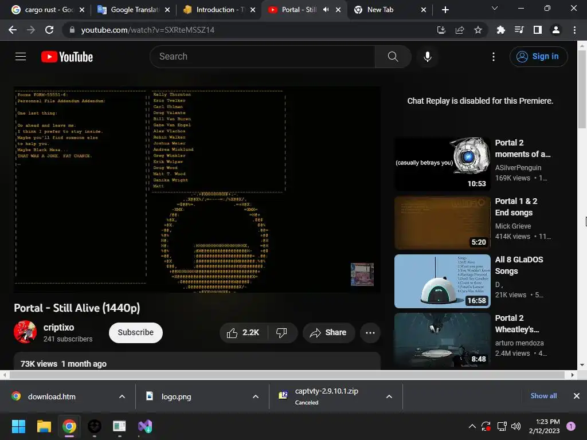Mute the Portal tab audio icon
The height and width of the screenshot is (440, 587).
pyautogui.click(x=326, y=10)
